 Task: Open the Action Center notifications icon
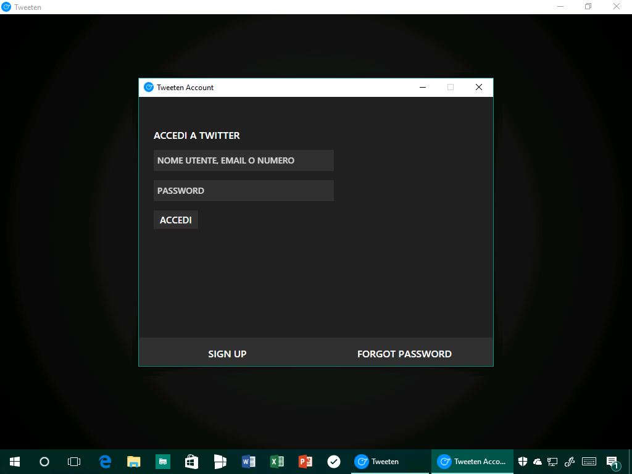613,462
